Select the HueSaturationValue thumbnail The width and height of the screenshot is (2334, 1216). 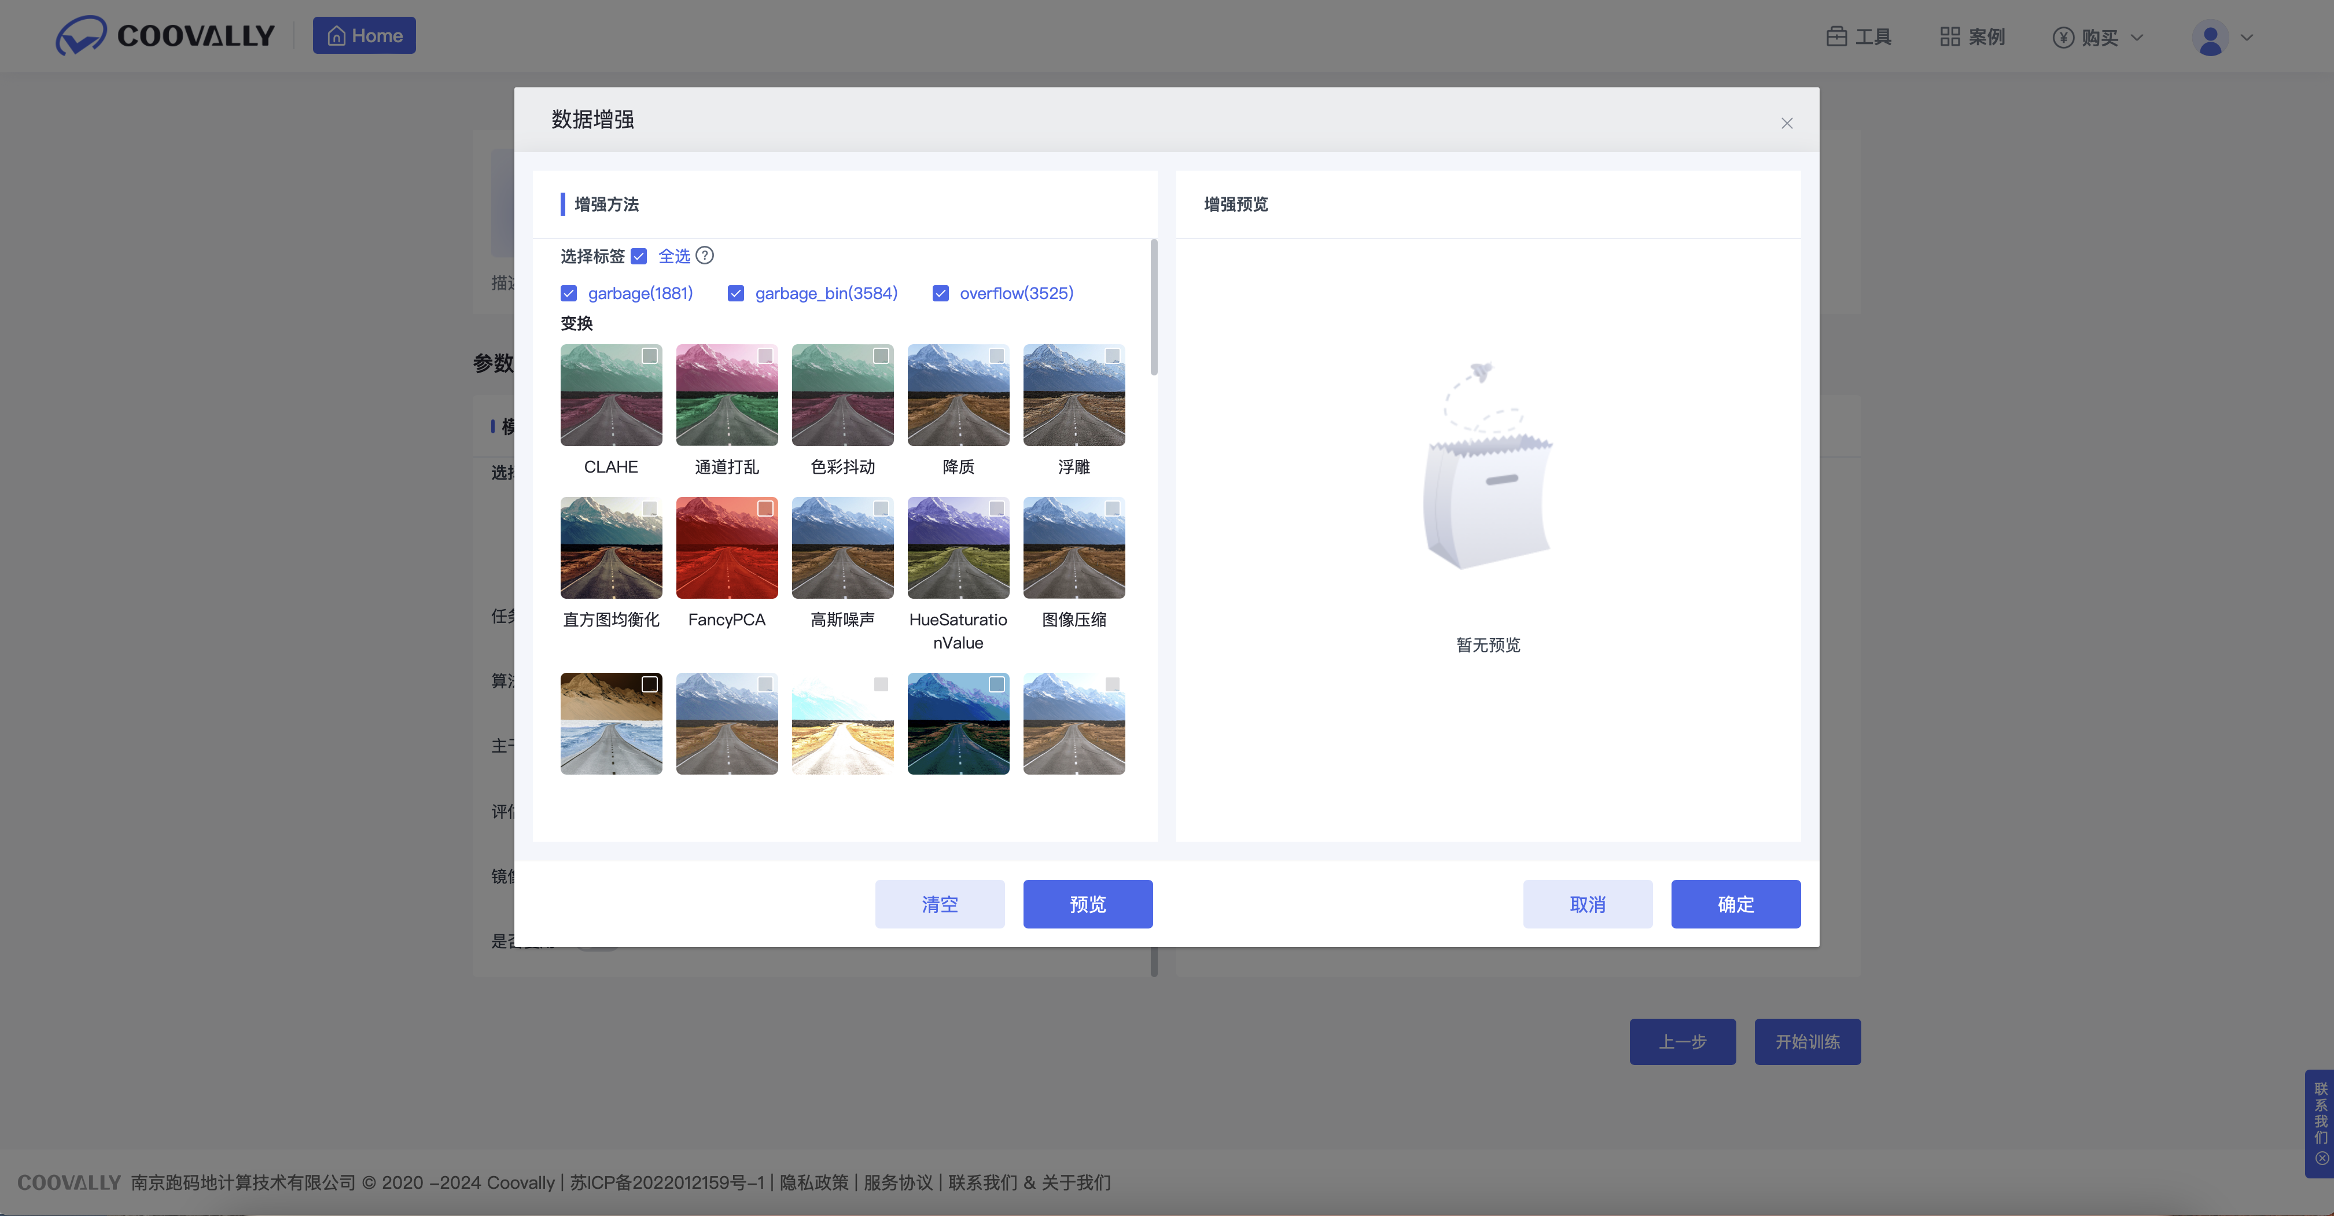click(x=958, y=547)
